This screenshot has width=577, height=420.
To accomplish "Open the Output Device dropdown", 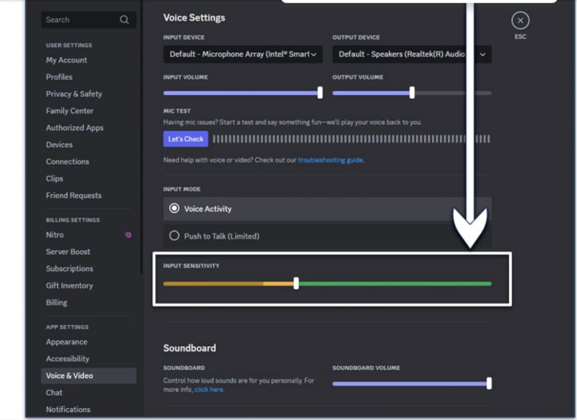I will [x=412, y=55].
